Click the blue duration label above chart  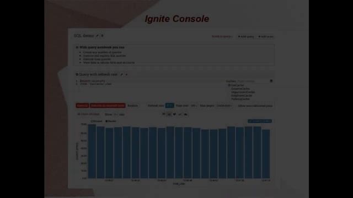[260, 121]
